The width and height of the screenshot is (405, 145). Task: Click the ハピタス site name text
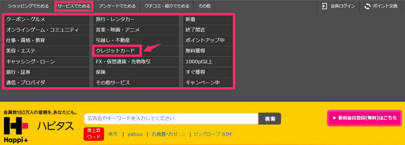pyautogui.click(x=55, y=126)
